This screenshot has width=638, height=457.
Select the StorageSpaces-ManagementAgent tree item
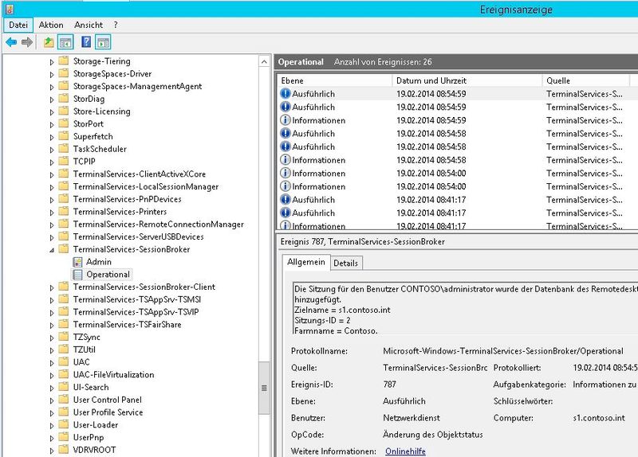137,86
